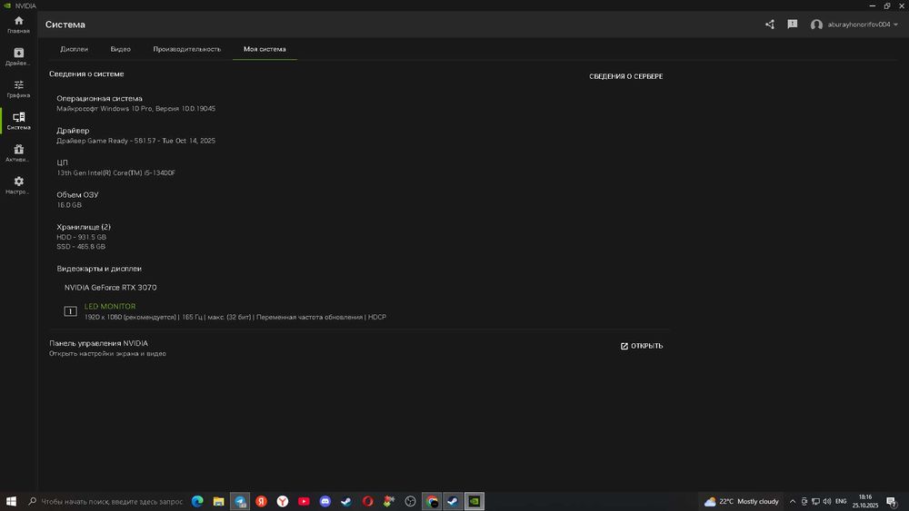Open the weather widget showing 22°C
The width and height of the screenshot is (909, 511).
click(742, 501)
